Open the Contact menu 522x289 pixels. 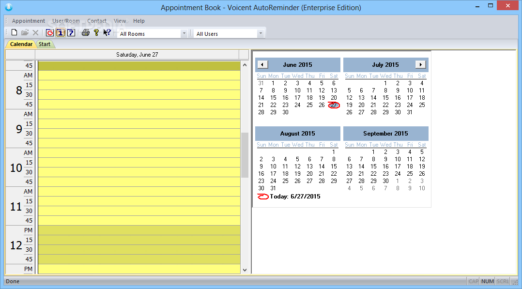click(x=97, y=21)
